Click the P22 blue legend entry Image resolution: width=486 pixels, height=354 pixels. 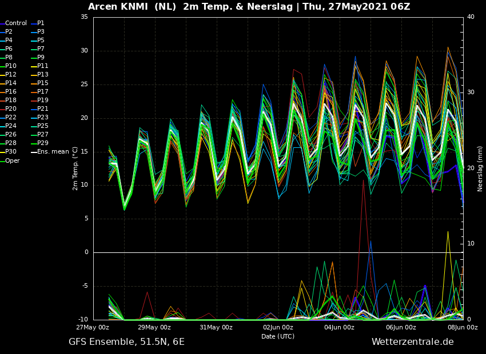[9, 117]
